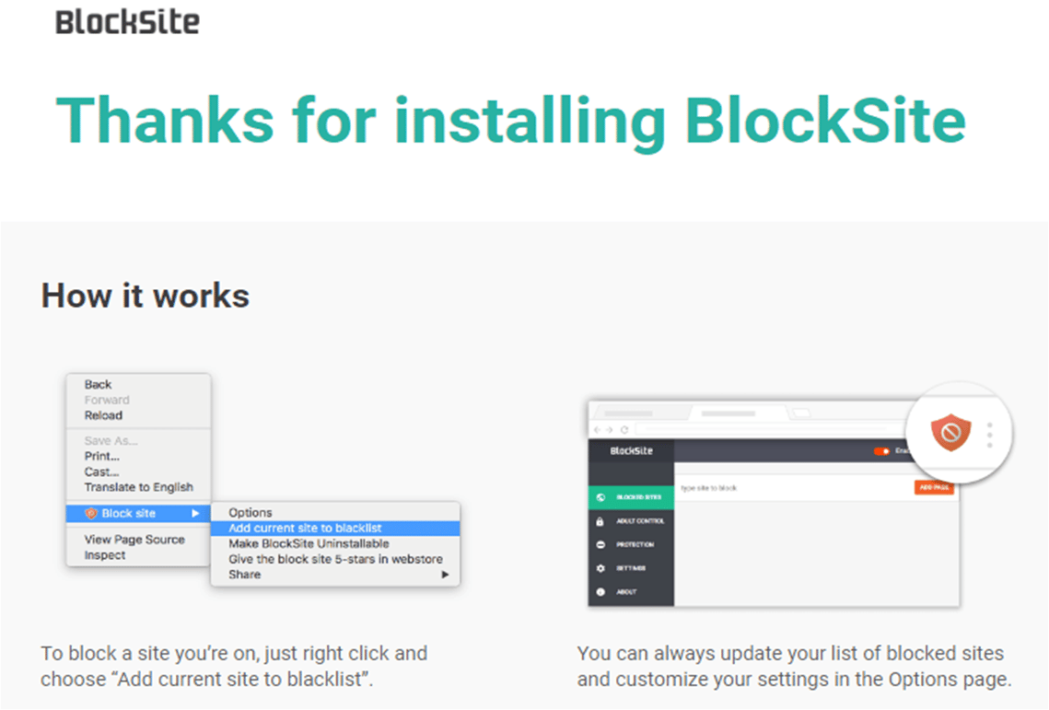Choose Cast... in the context menu

coord(101,471)
